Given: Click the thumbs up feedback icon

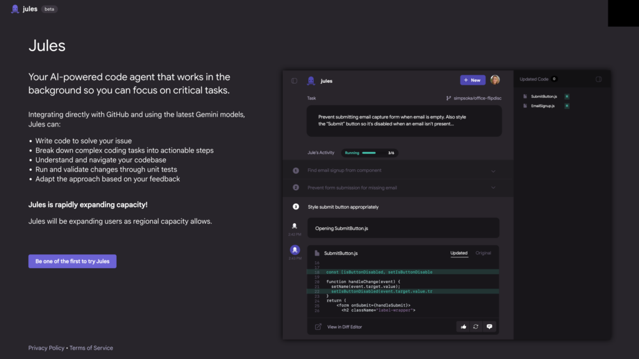Looking at the screenshot, I should [464, 327].
